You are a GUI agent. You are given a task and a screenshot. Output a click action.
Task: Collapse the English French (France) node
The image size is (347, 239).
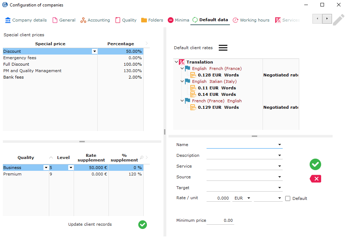pyautogui.click(x=182, y=69)
